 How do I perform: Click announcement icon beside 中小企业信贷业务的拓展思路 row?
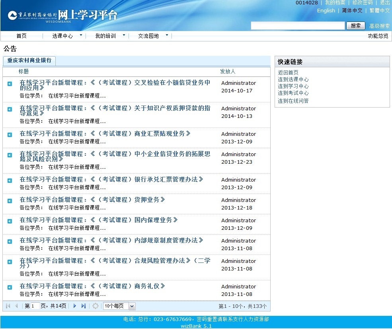pyautogui.click(x=10, y=155)
